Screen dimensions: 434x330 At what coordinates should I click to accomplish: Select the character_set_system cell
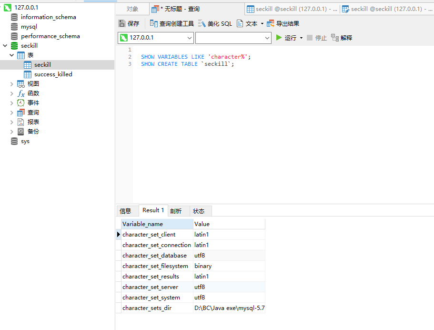pyautogui.click(x=157, y=298)
